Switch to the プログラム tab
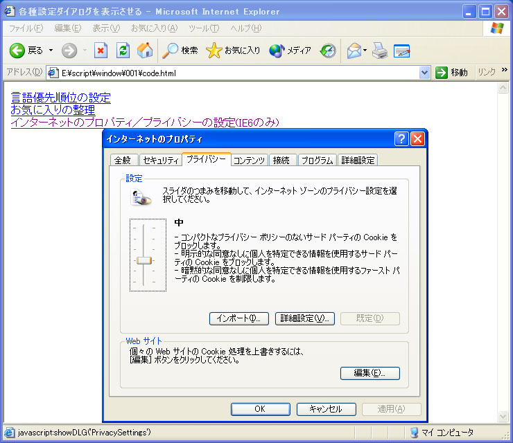 click(x=317, y=160)
